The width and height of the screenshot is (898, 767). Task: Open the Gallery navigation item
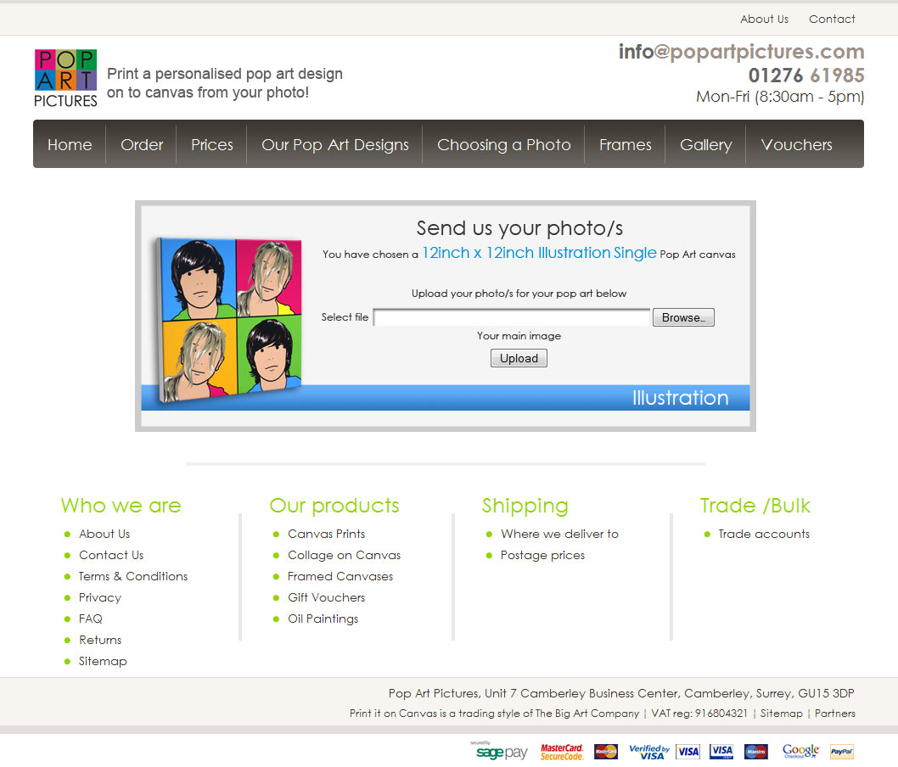point(705,145)
